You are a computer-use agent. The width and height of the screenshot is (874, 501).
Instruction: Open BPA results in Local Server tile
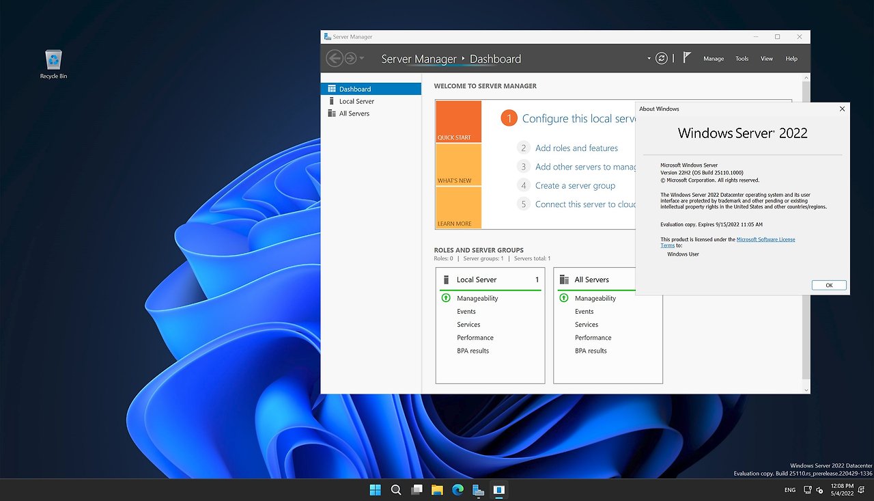point(473,351)
